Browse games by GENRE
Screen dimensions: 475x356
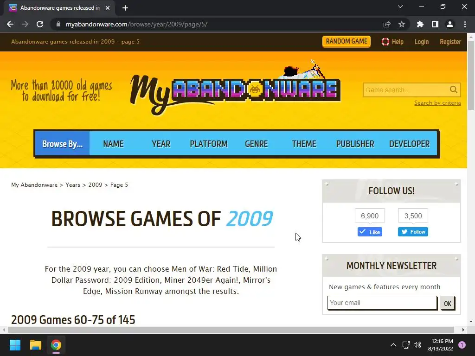point(256,144)
